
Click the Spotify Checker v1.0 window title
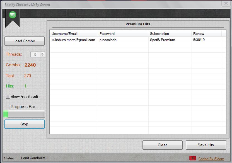click(27, 5)
